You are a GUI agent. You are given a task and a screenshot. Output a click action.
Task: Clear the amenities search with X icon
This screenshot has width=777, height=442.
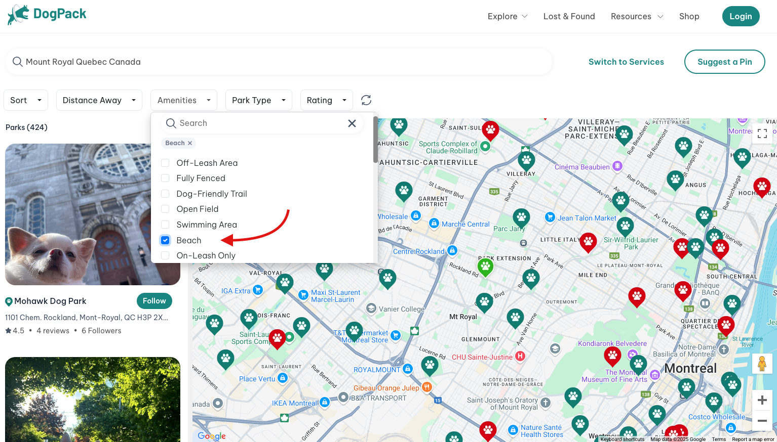tap(352, 123)
